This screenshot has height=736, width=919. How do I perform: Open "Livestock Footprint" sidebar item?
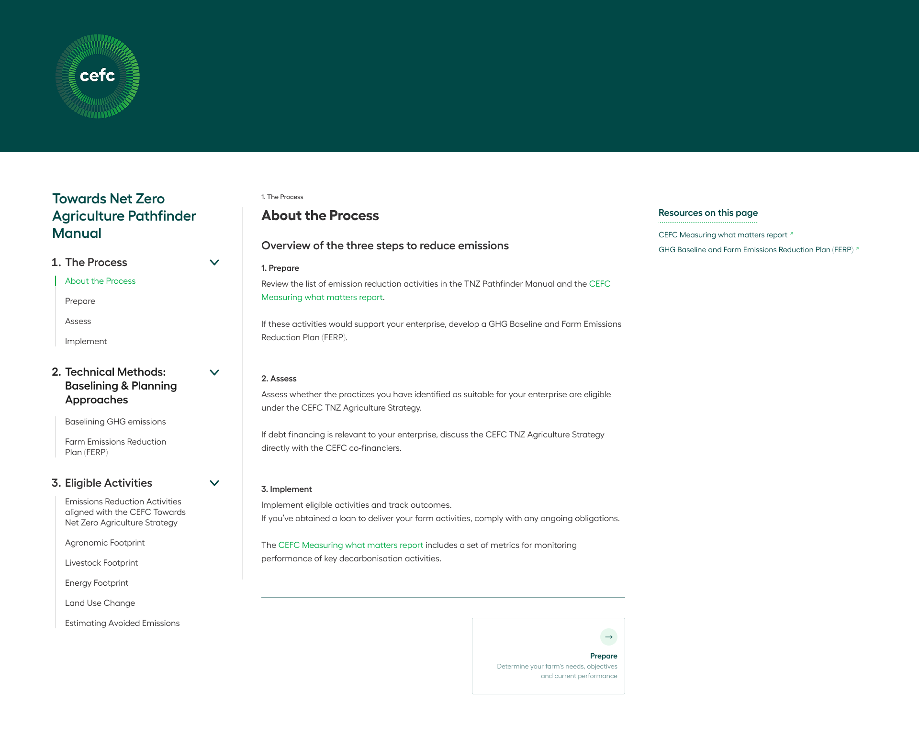(101, 563)
